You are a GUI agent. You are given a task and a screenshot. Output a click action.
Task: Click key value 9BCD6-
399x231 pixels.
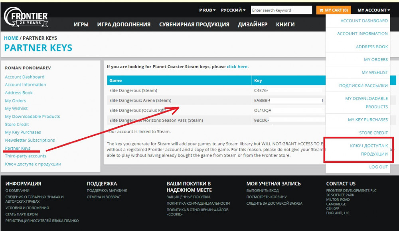point(261,120)
